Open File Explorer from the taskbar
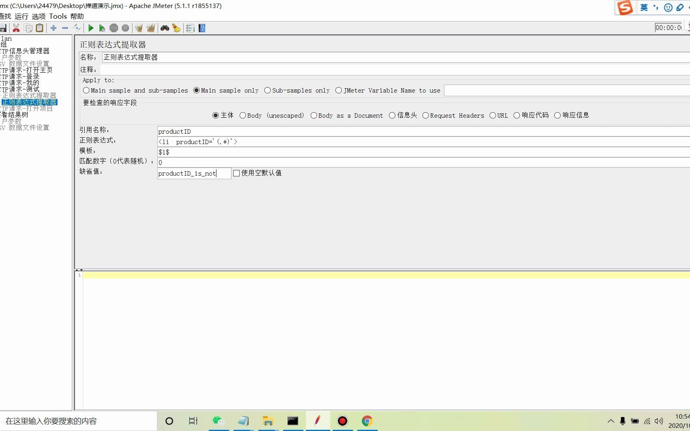 tap(268, 421)
